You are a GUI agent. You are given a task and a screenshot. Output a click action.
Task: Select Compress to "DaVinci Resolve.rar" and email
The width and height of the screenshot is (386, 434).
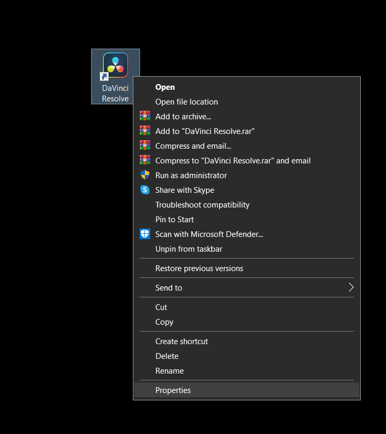tap(247, 161)
